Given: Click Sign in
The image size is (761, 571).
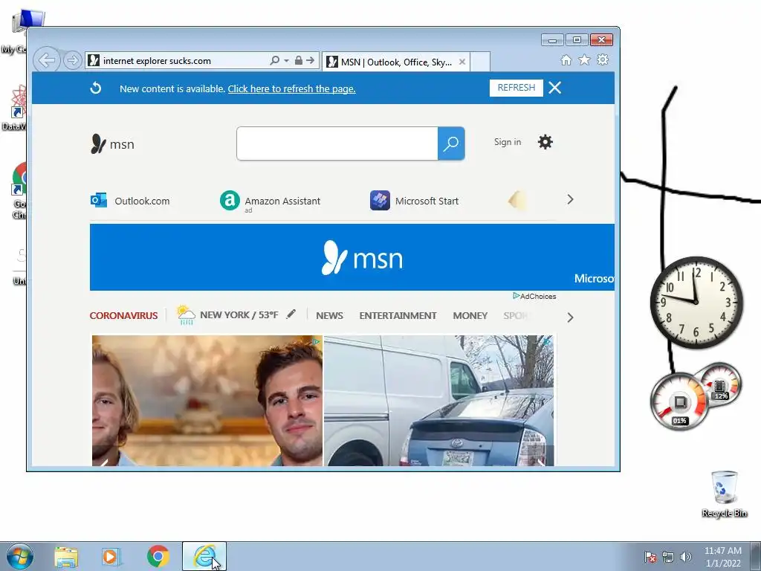Looking at the screenshot, I should (x=507, y=142).
